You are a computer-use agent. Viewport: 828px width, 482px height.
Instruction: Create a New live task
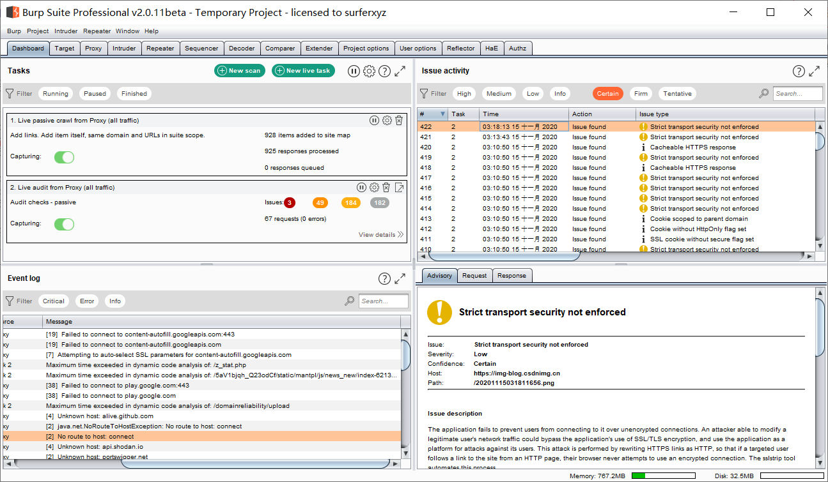tap(304, 71)
